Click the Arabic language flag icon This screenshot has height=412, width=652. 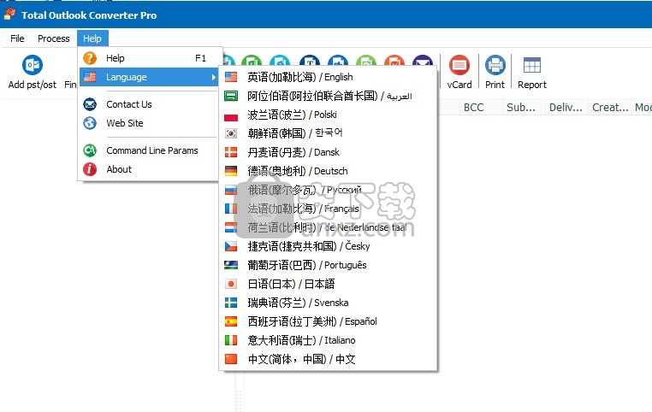pyautogui.click(x=231, y=96)
